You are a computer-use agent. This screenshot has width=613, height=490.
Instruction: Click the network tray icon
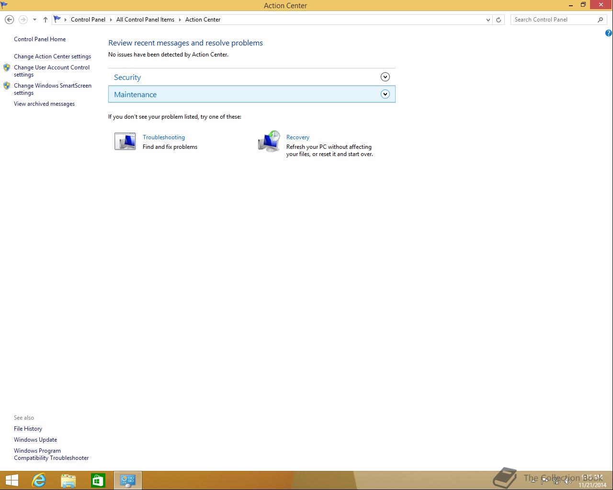[x=556, y=481]
